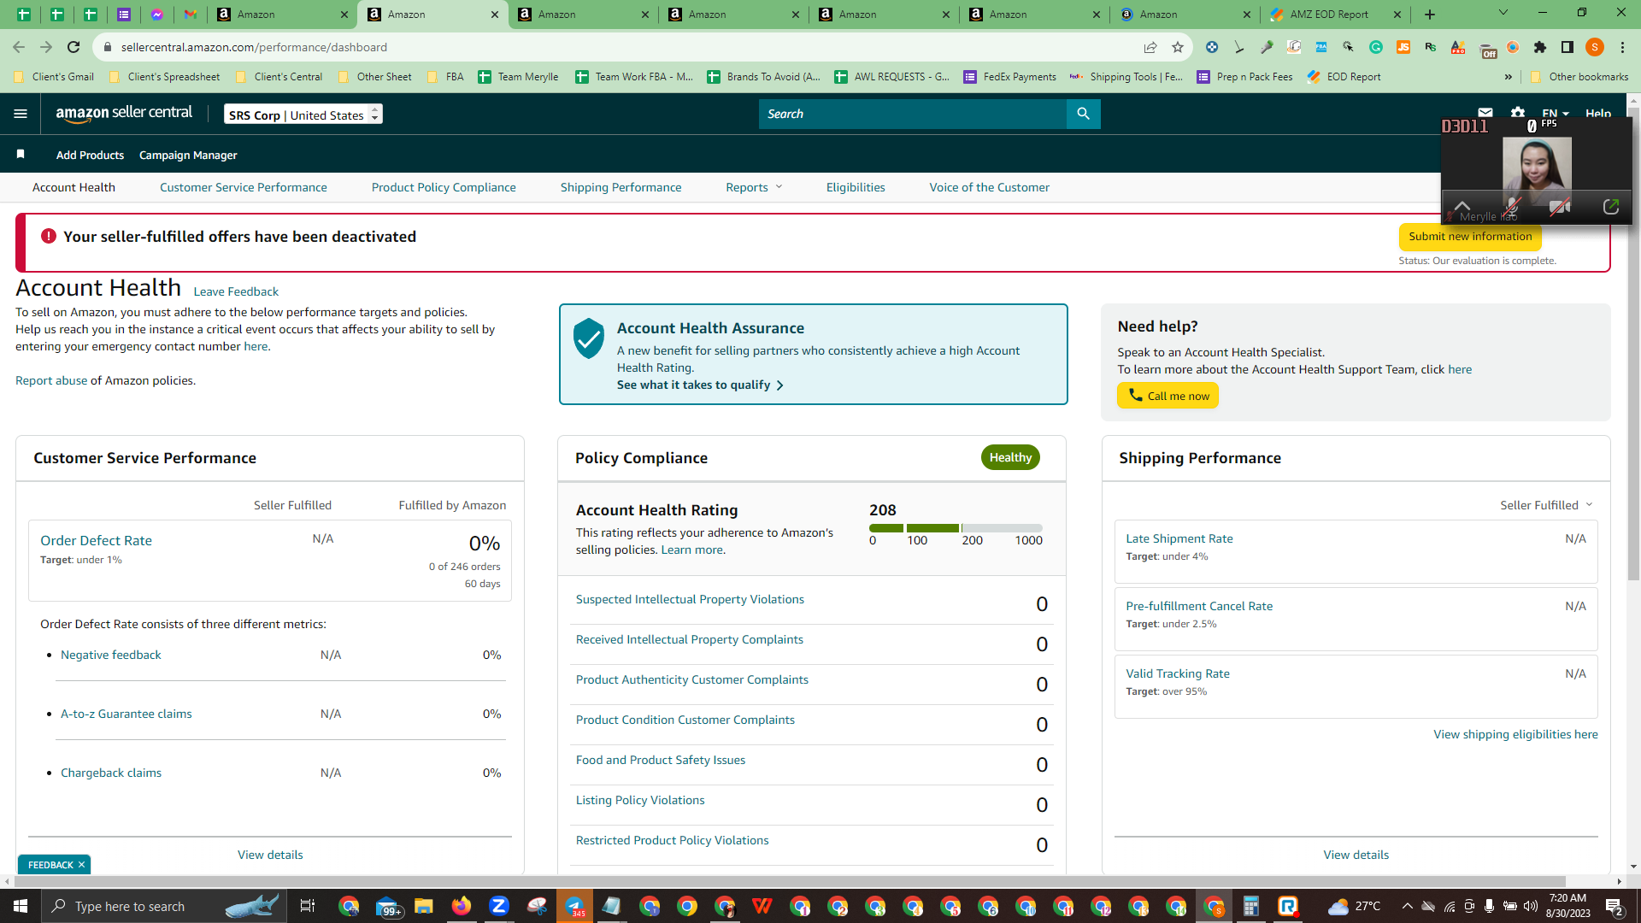The width and height of the screenshot is (1641, 923).
Task: Expand the Seller Fulfilled shipping dropdown
Action: click(x=1546, y=505)
